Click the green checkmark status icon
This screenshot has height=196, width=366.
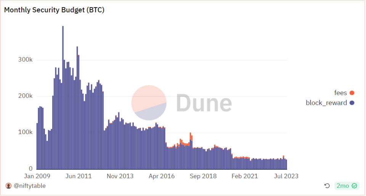point(355,186)
